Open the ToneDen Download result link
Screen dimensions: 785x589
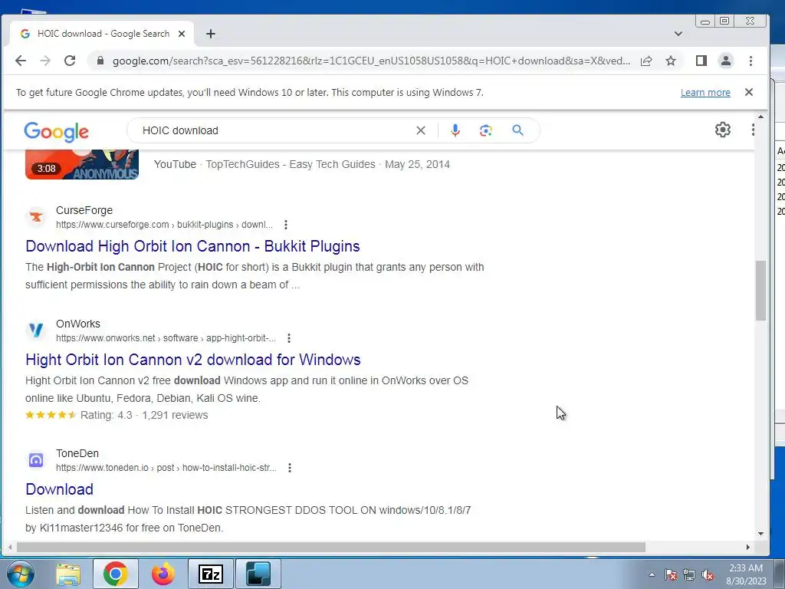click(x=59, y=489)
